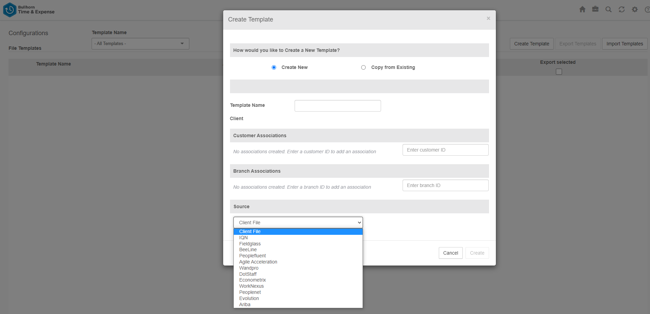Viewport: 650px width, 314px height.
Task: Go to the home icon
Action: point(582,9)
